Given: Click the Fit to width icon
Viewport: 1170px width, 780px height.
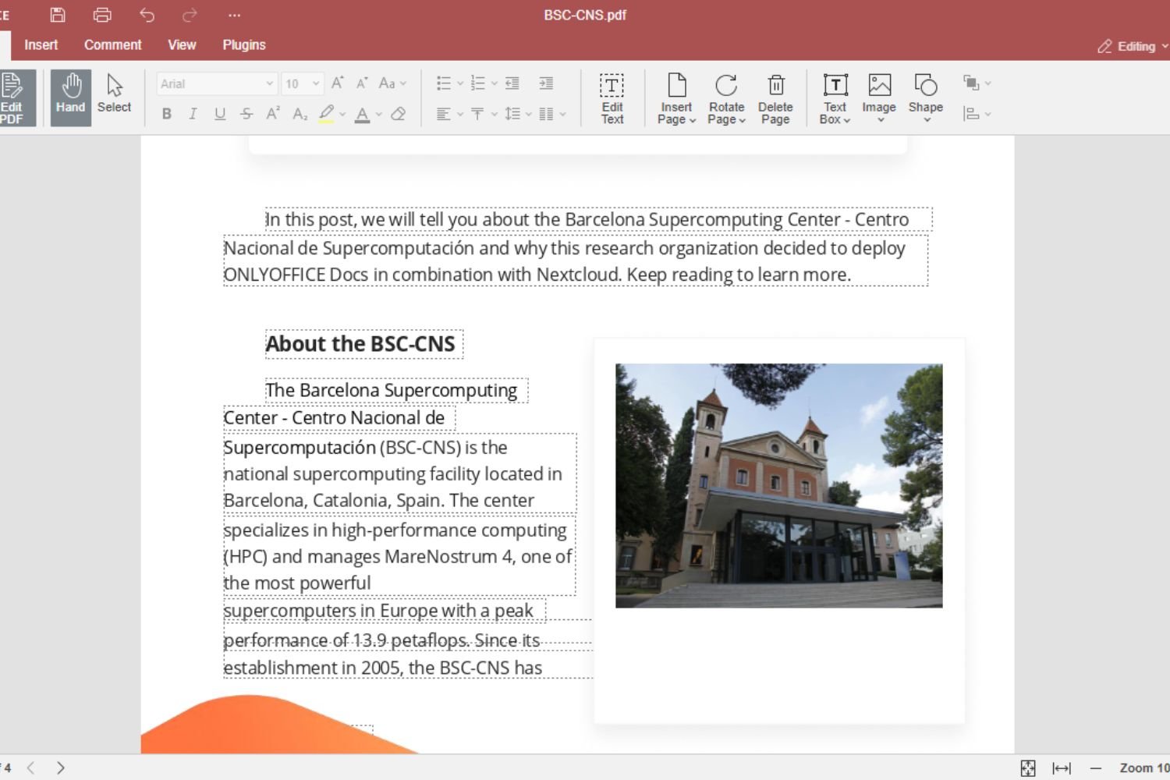Looking at the screenshot, I should 1062,768.
